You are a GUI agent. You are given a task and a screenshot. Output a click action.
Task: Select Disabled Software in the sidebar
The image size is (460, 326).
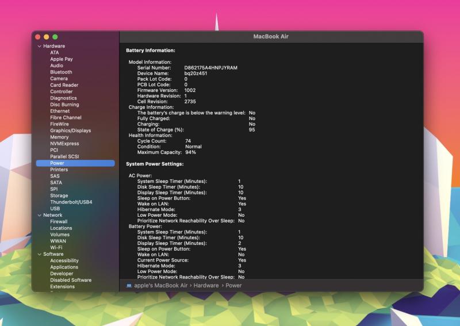(x=71, y=280)
